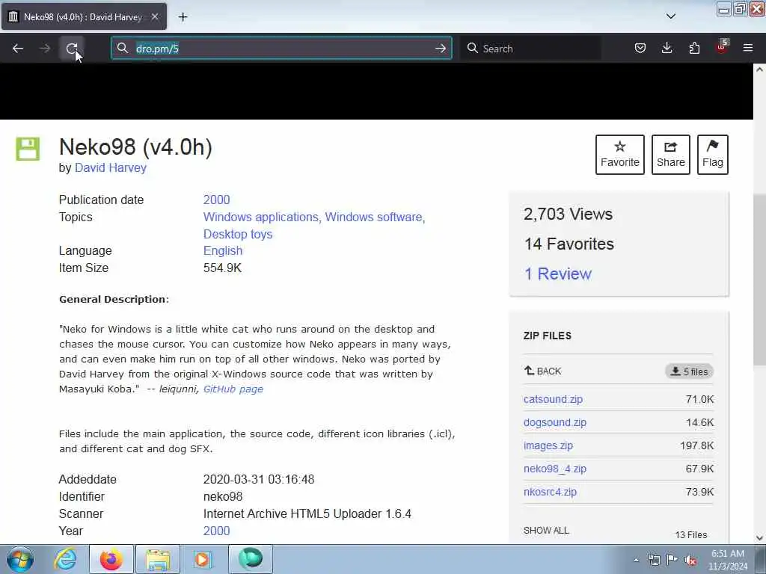
Task: Launch Internet Explorer from taskbar
Action: [65, 559]
